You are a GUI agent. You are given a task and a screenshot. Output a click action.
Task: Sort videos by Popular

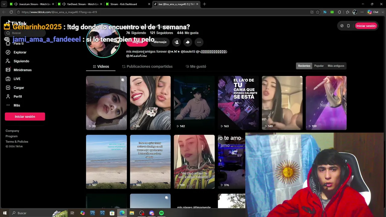click(x=319, y=66)
